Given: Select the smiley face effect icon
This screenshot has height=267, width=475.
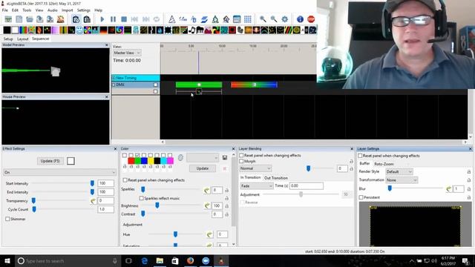Looking at the screenshot, I should tap(79, 30).
